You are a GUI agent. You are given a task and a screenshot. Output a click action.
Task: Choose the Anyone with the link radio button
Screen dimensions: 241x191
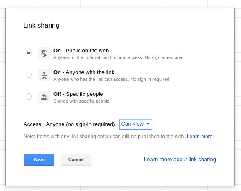[x=29, y=75]
